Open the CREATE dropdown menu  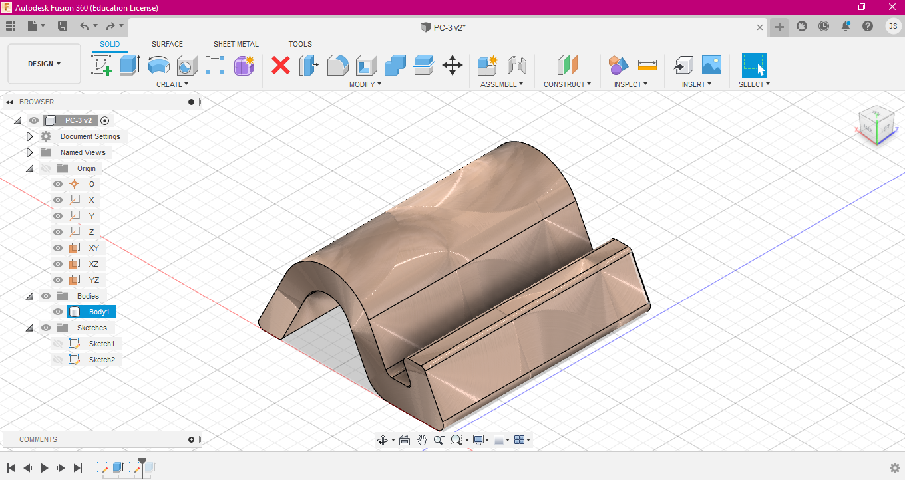pyautogui.click(x=172, y=84)
